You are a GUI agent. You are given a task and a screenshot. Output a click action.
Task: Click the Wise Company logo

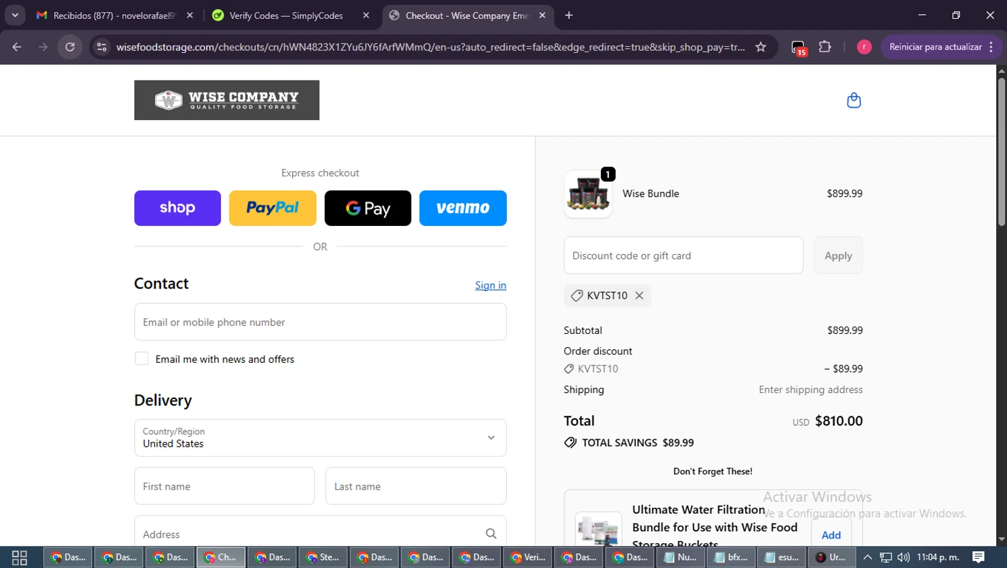(x=227, y=101)
